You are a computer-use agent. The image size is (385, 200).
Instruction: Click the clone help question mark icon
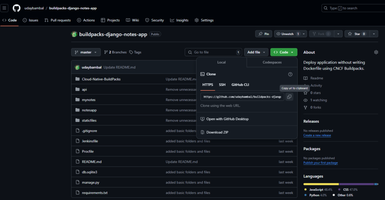290,74
